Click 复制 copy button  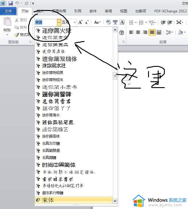click(21, 27)
